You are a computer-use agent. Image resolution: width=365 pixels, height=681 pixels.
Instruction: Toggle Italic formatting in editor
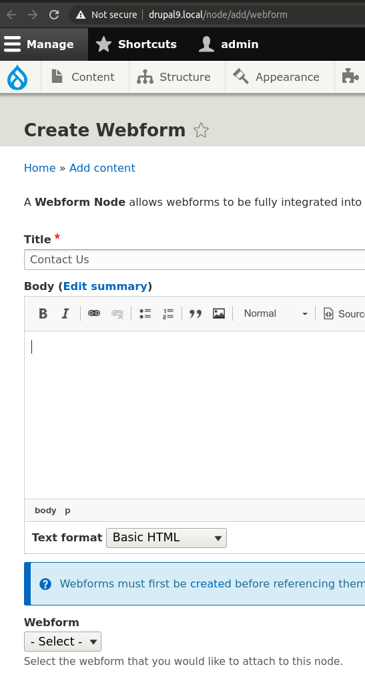pos(65,313)
